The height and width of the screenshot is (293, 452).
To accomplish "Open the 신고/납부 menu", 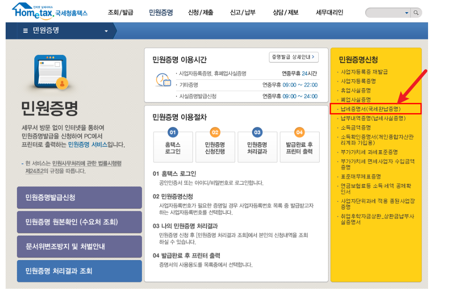I will [x=243, y=13].
